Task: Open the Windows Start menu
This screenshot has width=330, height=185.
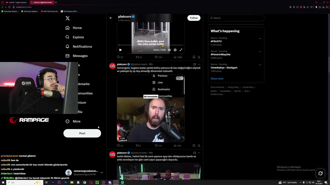Action: click(x=3, y=182)
